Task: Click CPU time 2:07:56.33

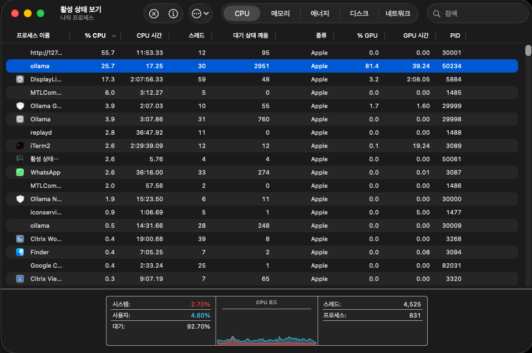Action: point(146,79)
